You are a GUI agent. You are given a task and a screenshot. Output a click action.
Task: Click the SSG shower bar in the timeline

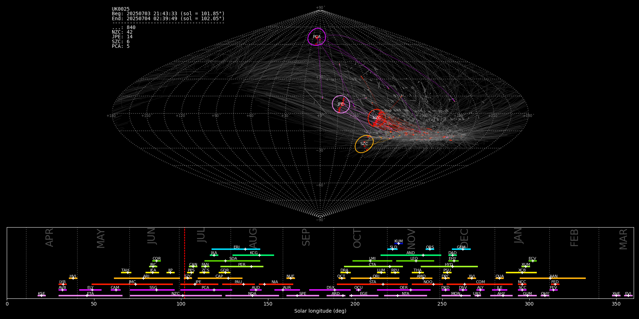[x=152, y=290]
